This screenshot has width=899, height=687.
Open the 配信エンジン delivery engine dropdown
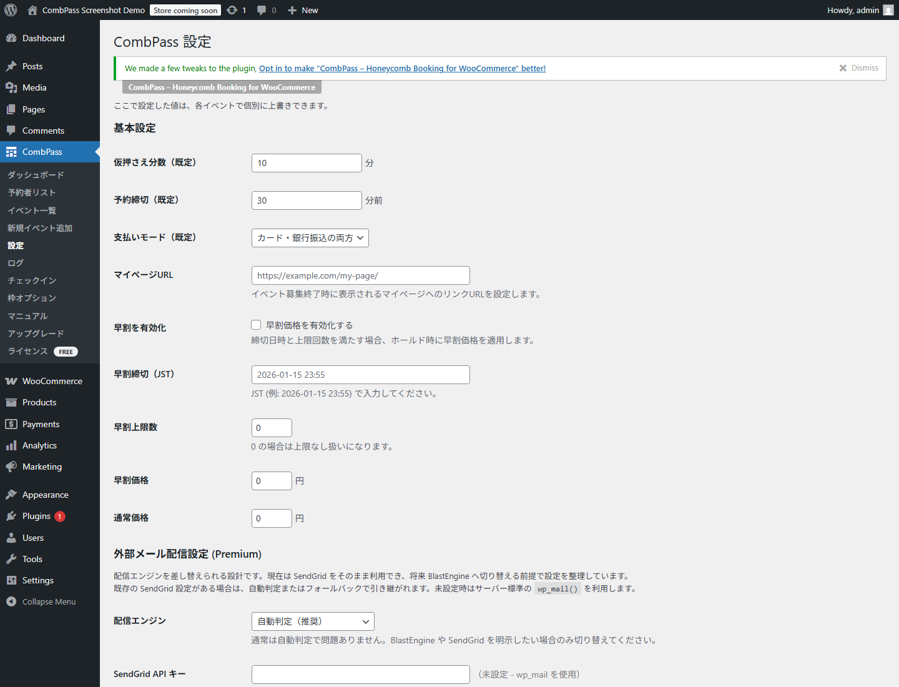click(x=312, y=621)
